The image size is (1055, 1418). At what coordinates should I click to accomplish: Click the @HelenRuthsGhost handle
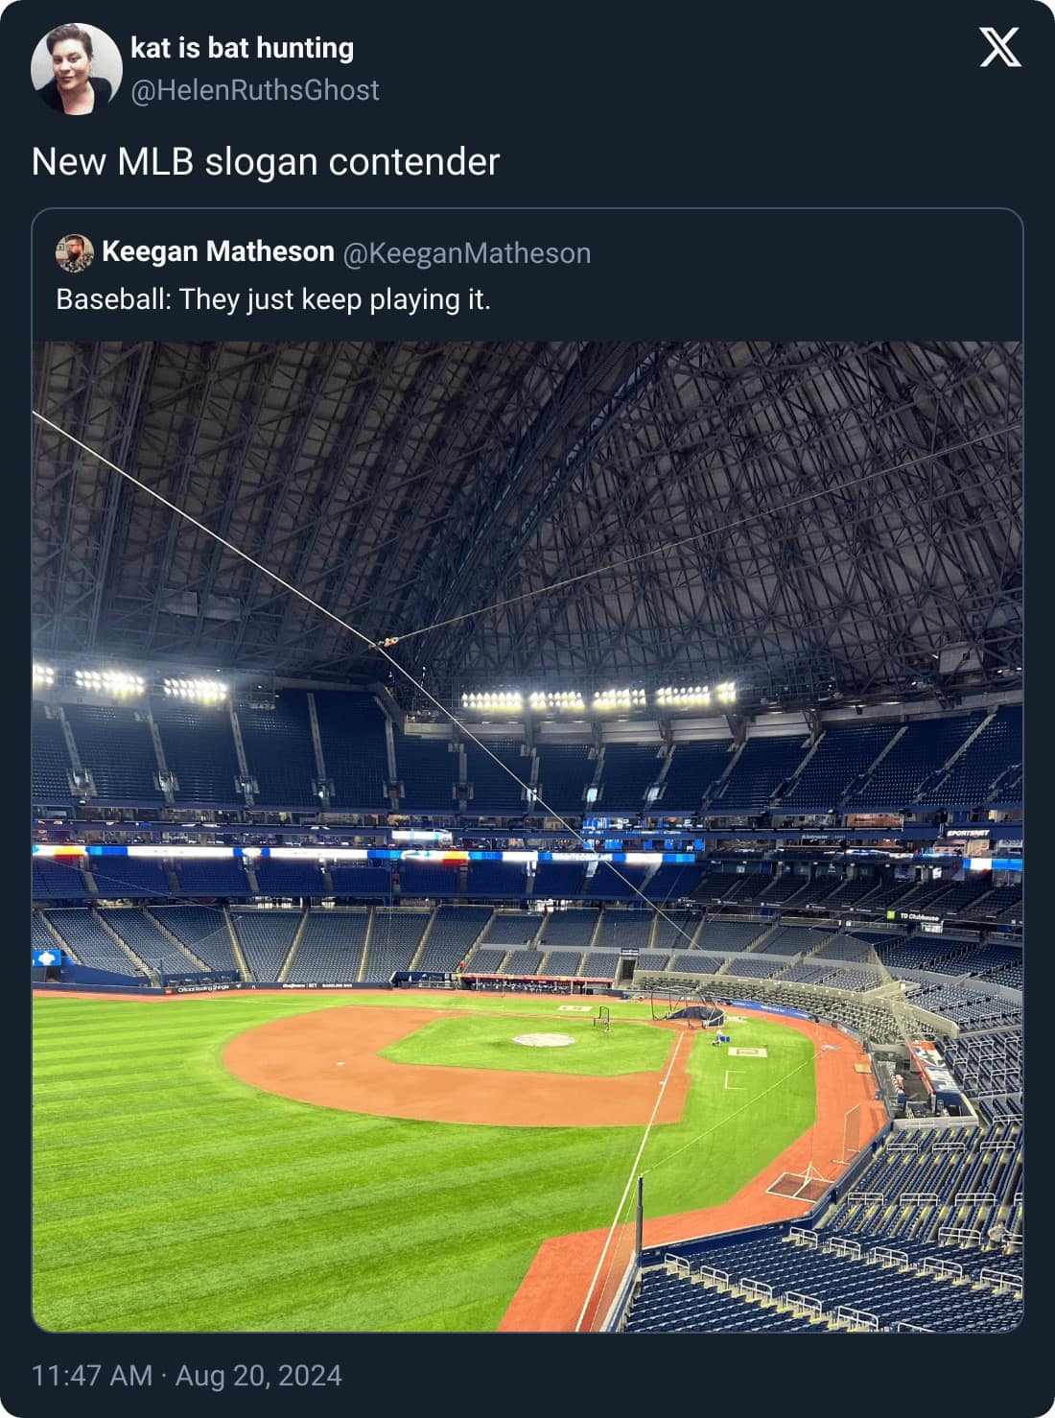[254, 90]
